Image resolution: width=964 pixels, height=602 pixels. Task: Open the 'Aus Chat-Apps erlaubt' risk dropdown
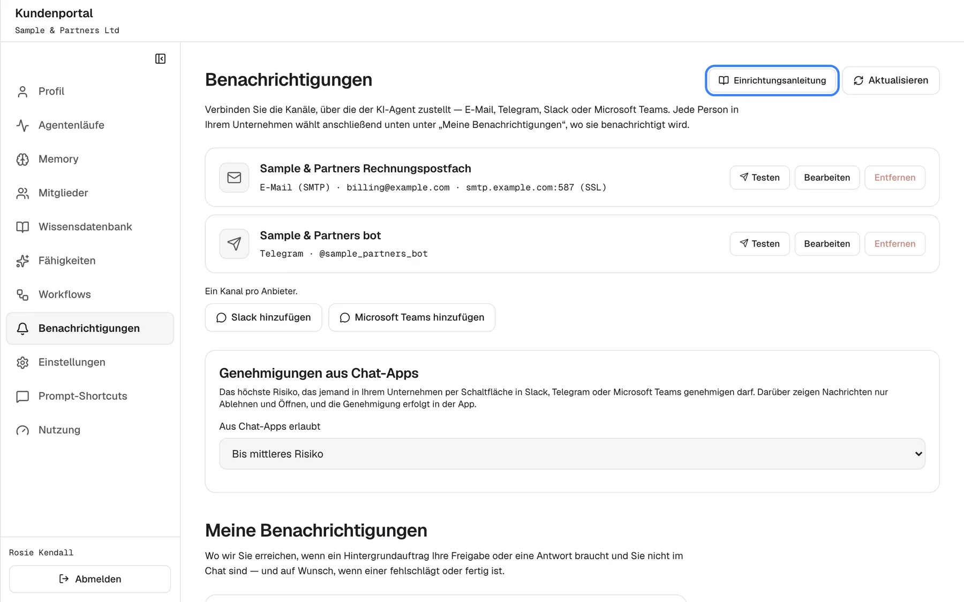coord(572,454)
